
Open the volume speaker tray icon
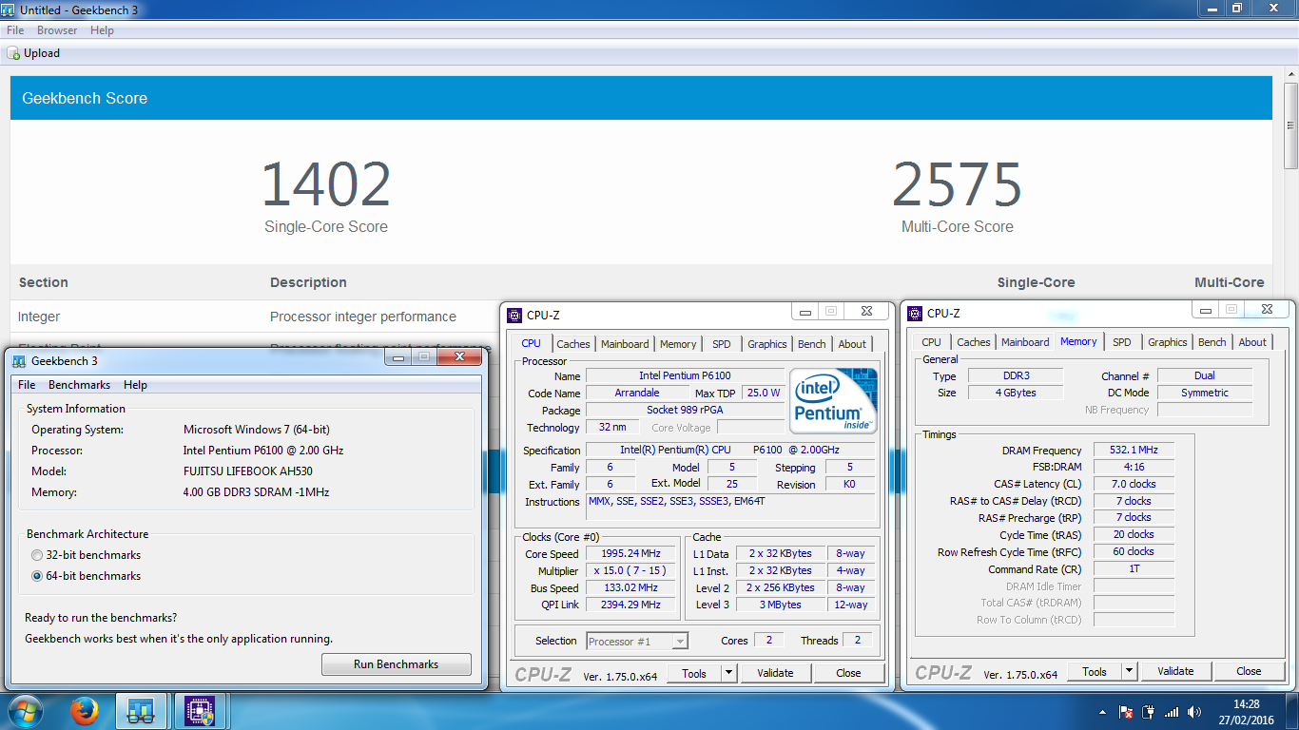1194,712
